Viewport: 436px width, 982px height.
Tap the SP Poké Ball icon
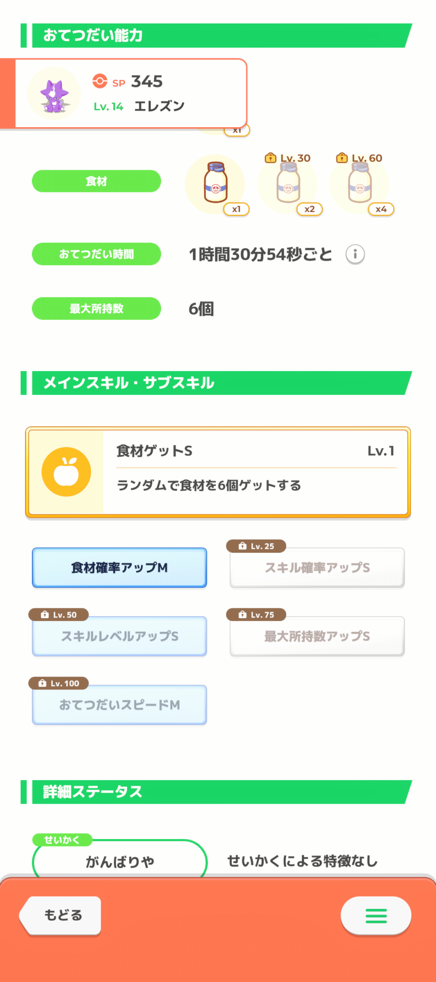(100, 81)
